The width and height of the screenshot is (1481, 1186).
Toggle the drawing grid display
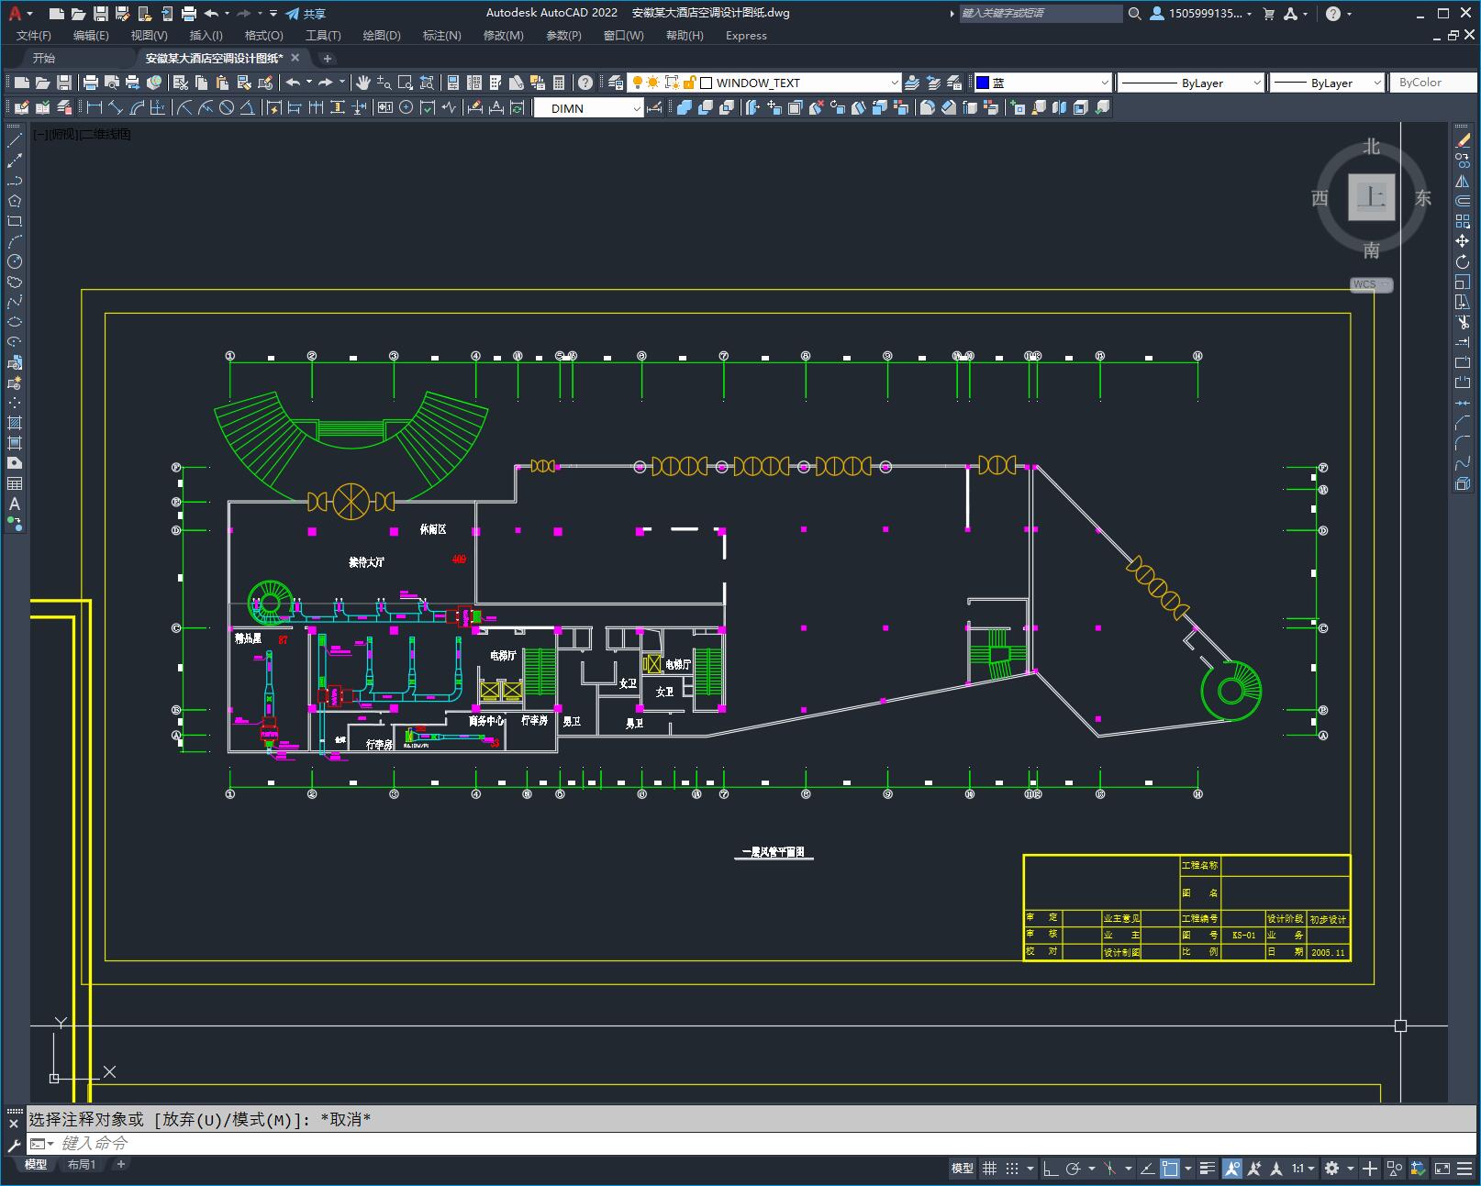[x=989, y=1169]
